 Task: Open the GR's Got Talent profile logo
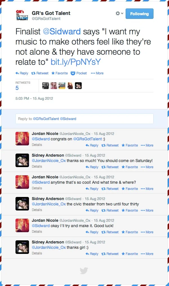(x=22, y=15)
